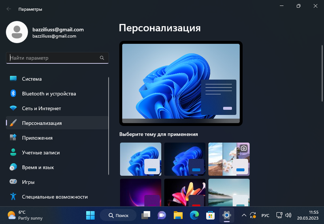Screen dimensions: 324x224
Task: Click the camera spotlight icon on third theme
Action: [244, 148]
